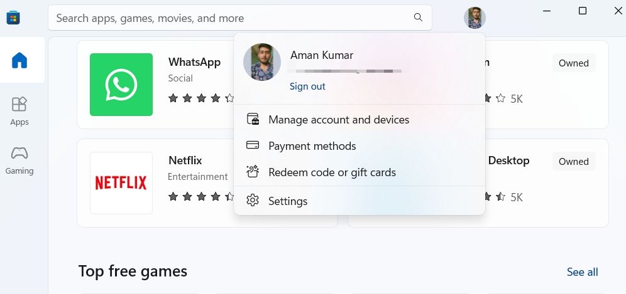626x294 pixels.
Task: Click the search magnifier icon
Action: pos(418,18)
